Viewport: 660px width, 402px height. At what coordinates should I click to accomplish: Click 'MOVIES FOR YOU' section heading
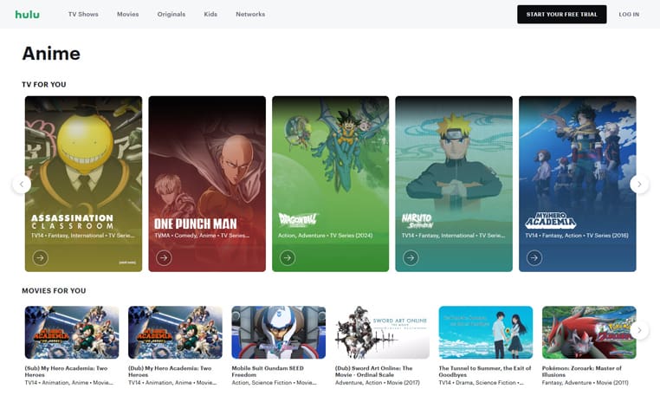coord(54,290)
